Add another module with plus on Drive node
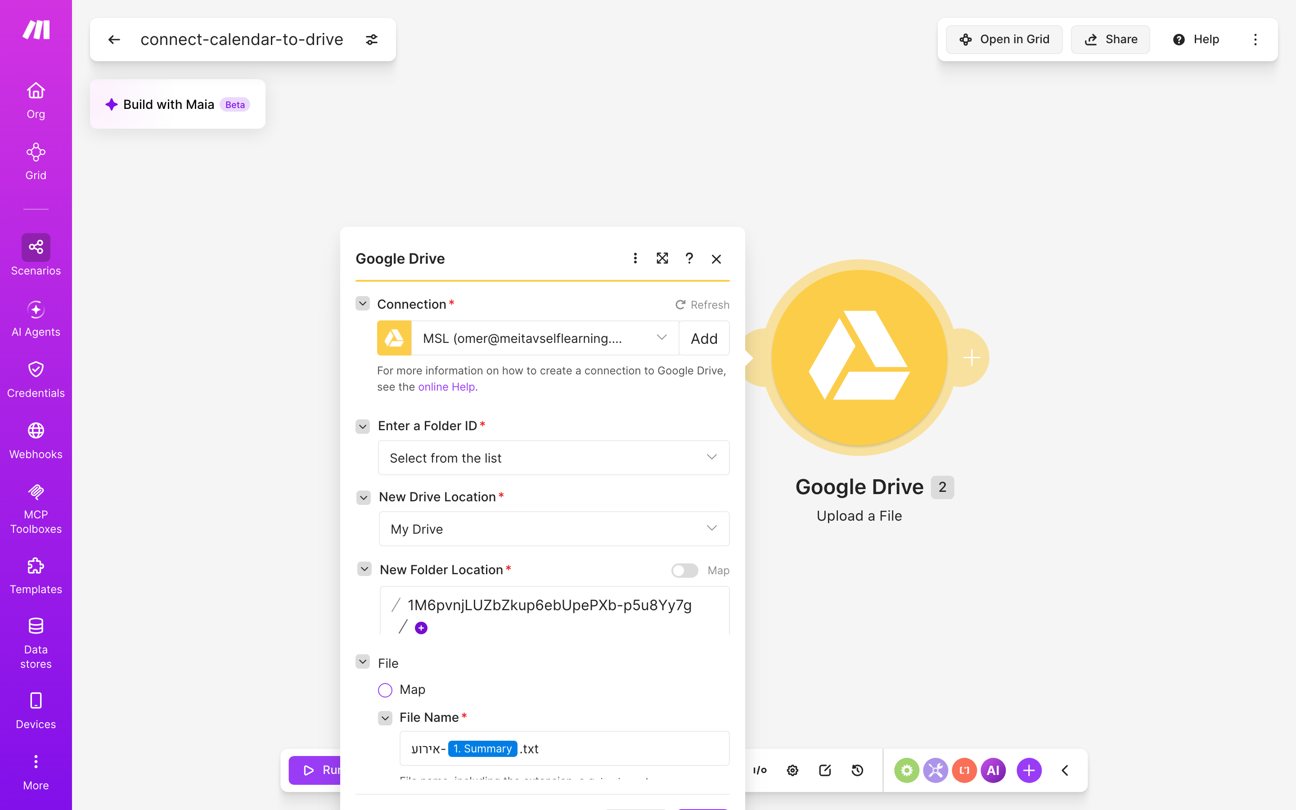The image size is (1296, 810). point(971,357)
